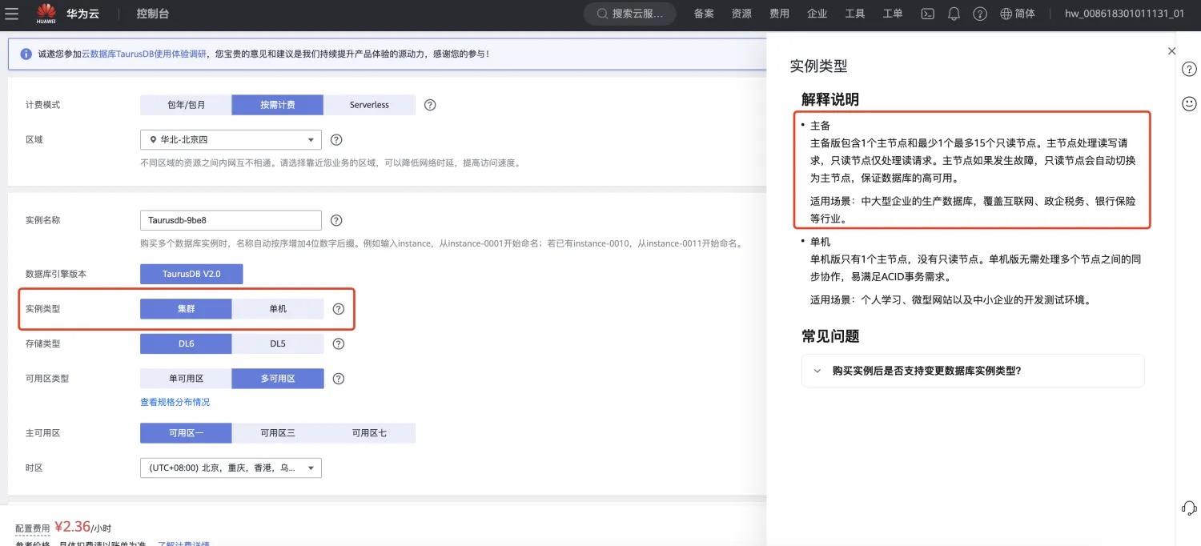
Task: Open account menu hw_008618301011131_01
Action: pyautogui.click(x=1124, y=14)
